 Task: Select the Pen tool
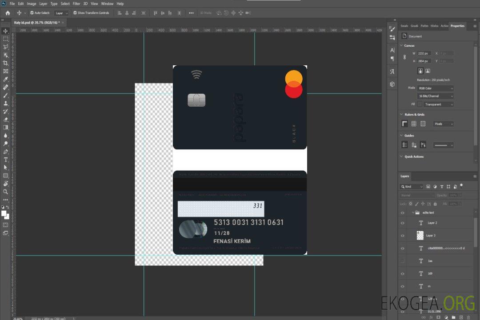[x=5, y=152]
